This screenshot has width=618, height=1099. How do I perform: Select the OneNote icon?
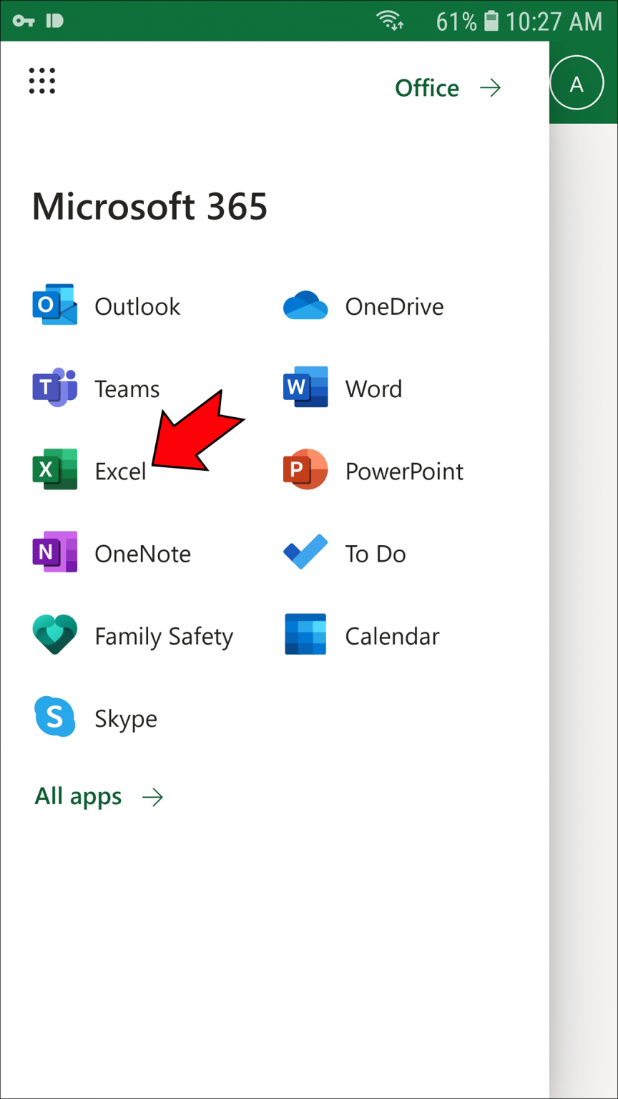55,552
